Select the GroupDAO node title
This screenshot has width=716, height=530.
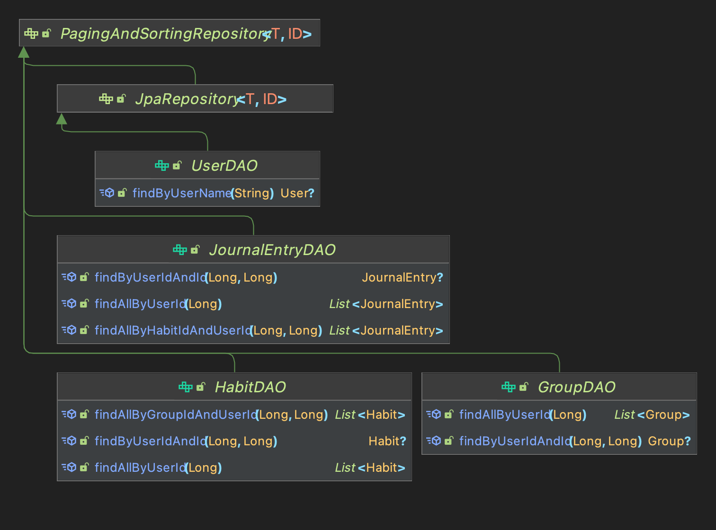(x=577, y=387)
